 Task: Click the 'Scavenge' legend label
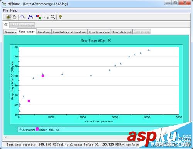29,130
